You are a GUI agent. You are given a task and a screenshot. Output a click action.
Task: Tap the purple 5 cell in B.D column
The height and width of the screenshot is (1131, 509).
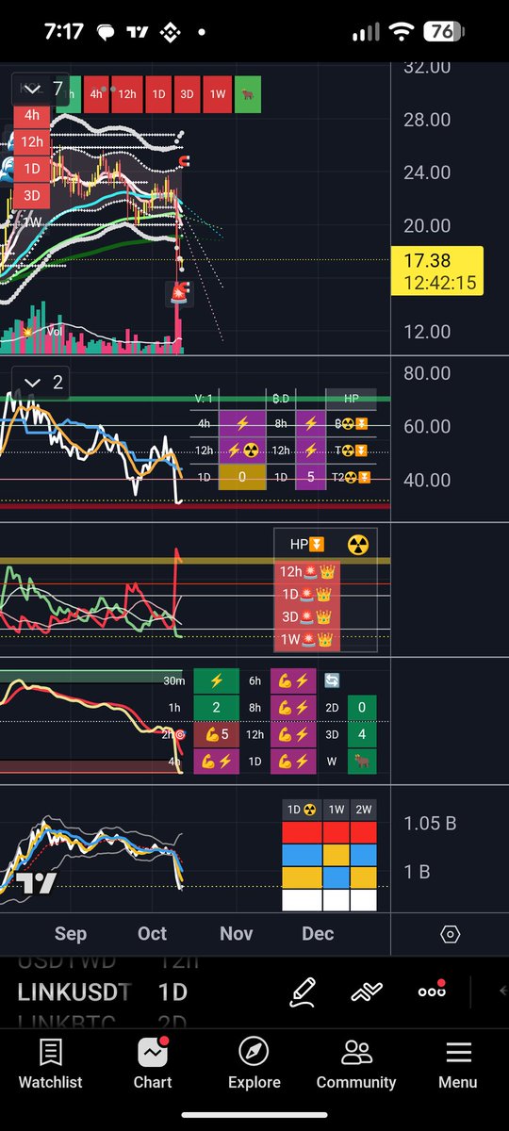click(310, 478)
